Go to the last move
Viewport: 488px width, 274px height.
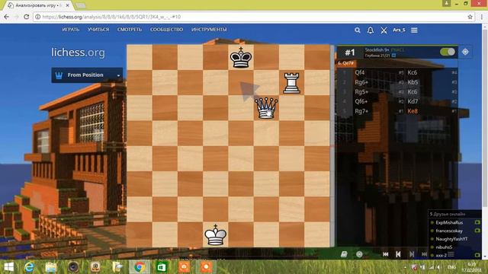pos(424,254)
